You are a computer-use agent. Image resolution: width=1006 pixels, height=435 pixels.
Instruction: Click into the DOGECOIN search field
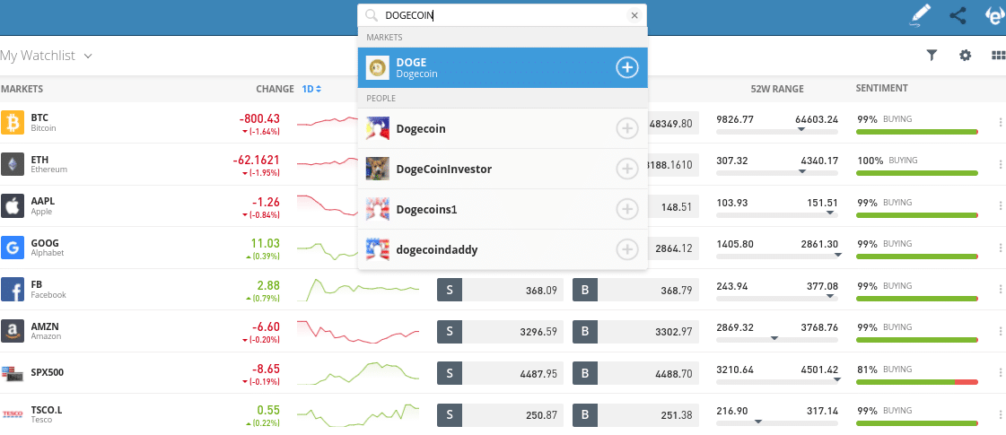point(503,15)
